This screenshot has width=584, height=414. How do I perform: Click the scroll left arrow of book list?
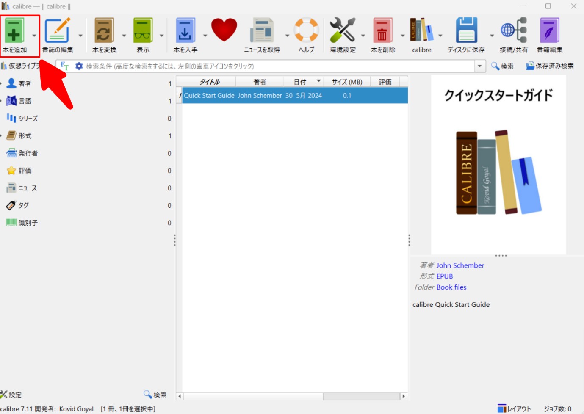click(180, 396)
